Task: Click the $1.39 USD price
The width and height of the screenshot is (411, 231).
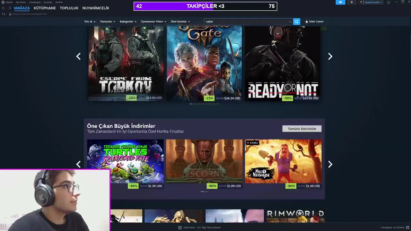Action: tap(155, 186)
